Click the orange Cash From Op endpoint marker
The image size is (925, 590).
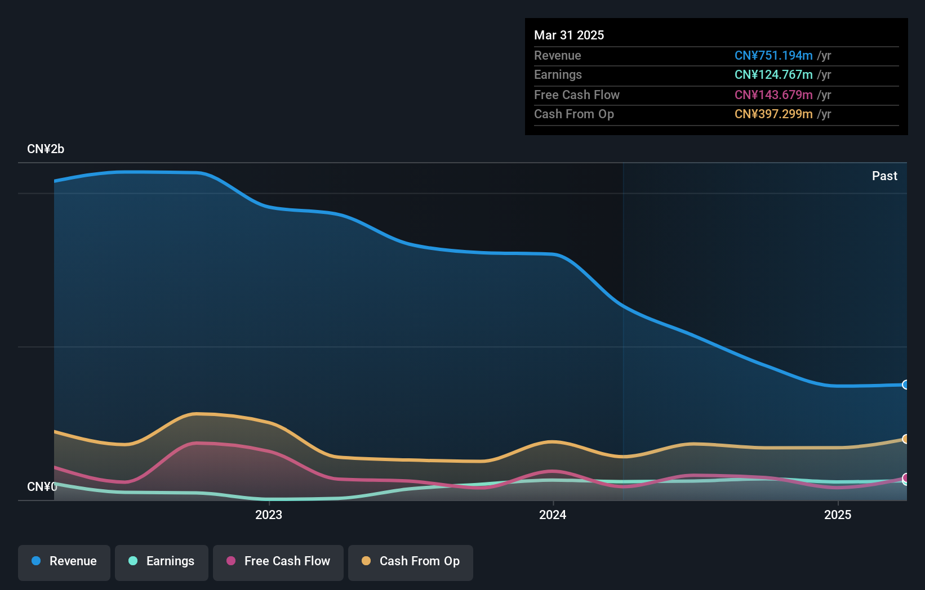click(x=905, y=439)
